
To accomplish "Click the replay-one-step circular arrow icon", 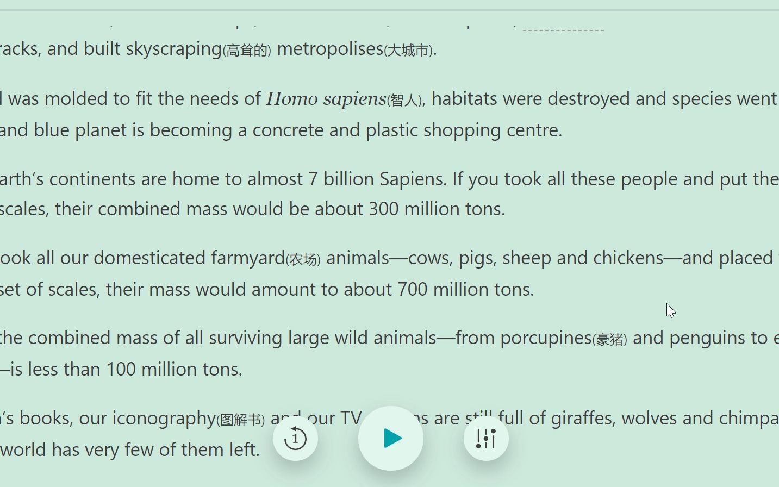I will tap(295, 438).
